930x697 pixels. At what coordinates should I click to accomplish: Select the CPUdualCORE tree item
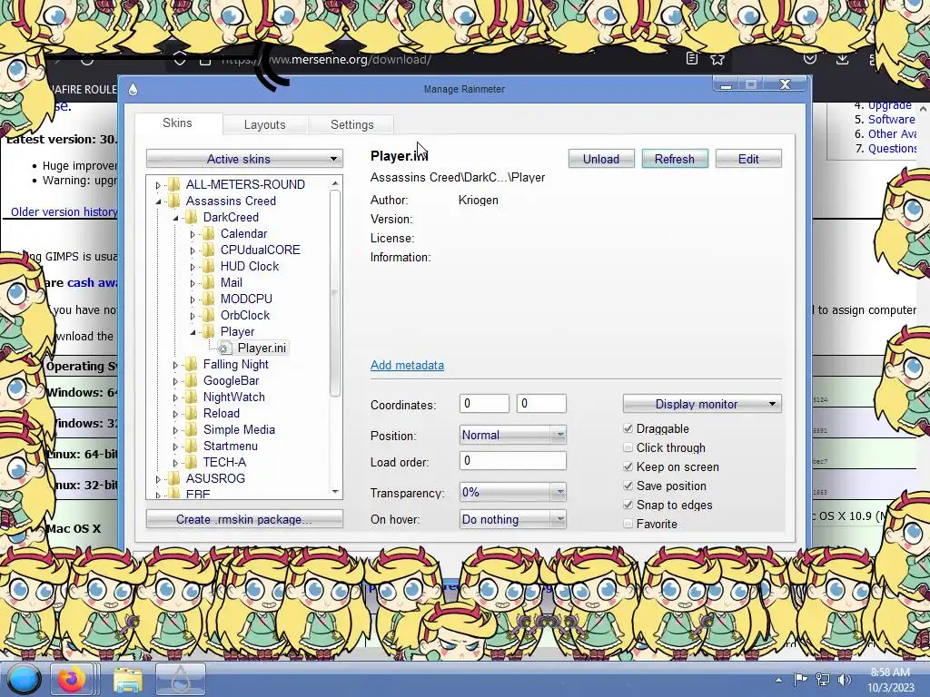point(260,250)
